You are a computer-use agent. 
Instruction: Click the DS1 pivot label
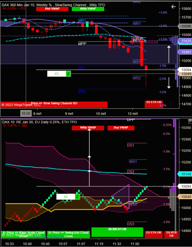click(x=131, y=145)
